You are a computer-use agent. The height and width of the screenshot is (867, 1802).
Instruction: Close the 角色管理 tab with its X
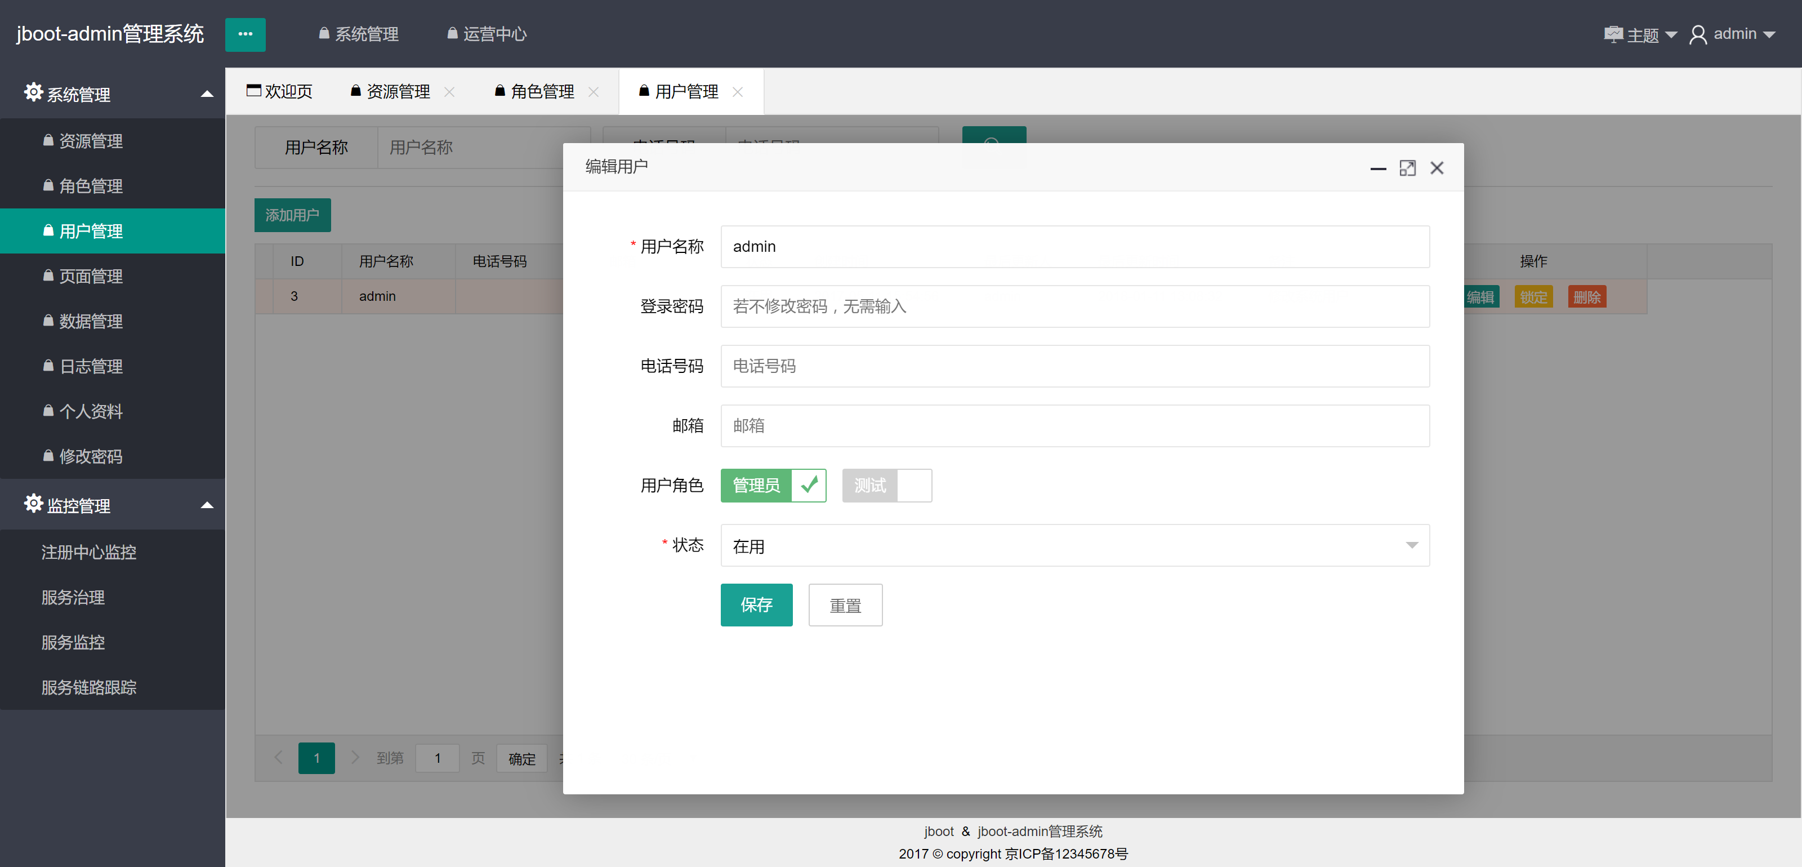click(594, 92)
